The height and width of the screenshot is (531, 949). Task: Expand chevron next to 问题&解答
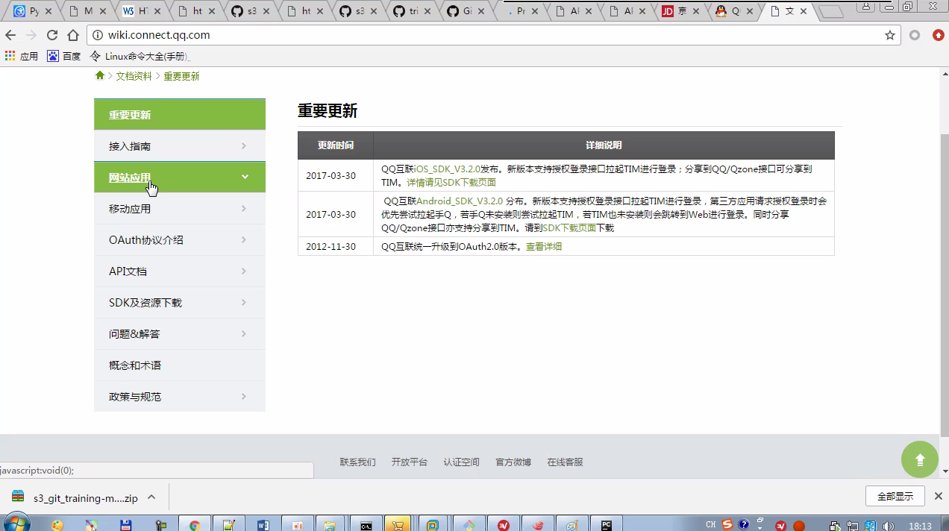point(244,333)
